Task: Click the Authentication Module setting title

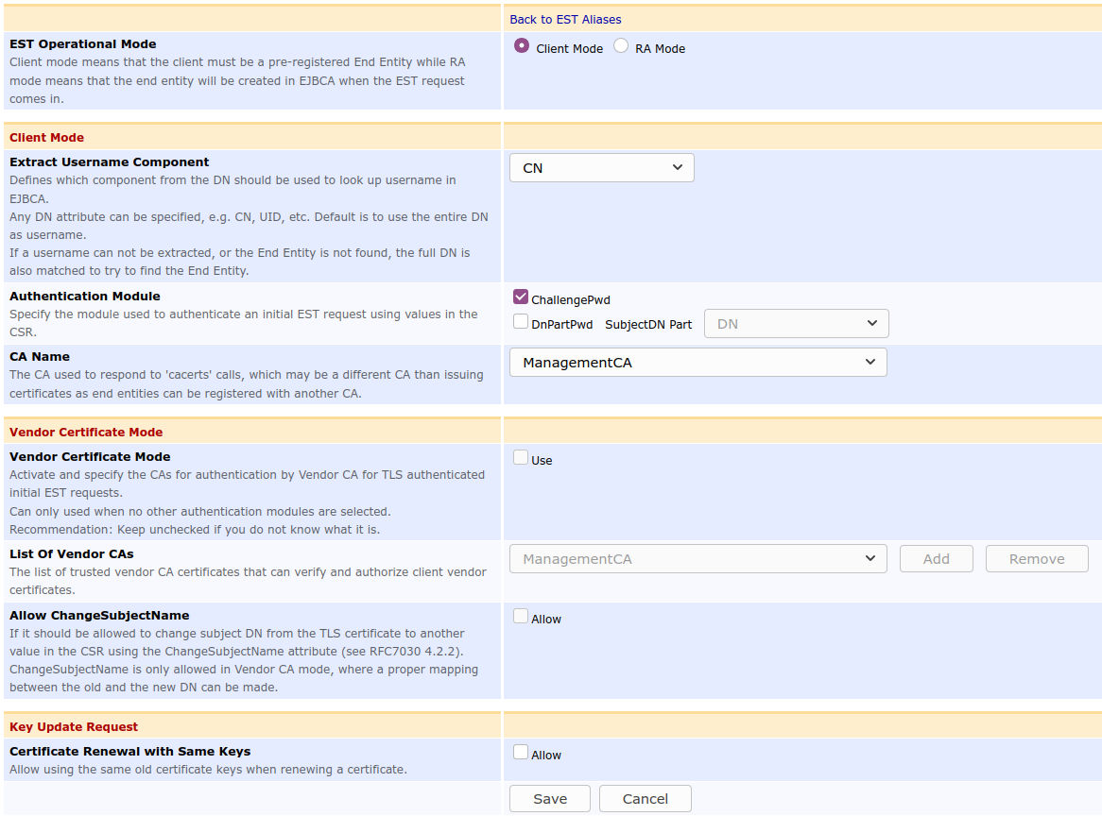Action: point(85,297)
